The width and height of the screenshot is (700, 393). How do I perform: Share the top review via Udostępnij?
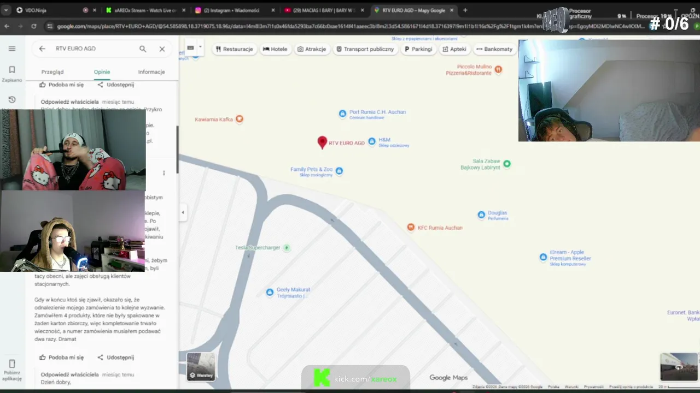click(116, 85)
